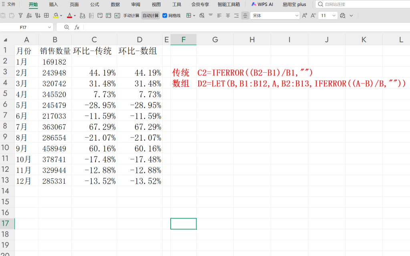Toggle vertical middle alignment
The height and width of the screenshot is (256, 410).
point(245,16)
